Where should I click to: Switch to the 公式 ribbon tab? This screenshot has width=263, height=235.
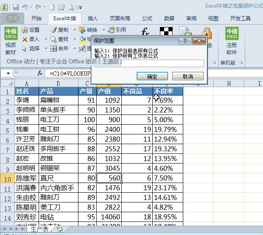click(147, 18)
